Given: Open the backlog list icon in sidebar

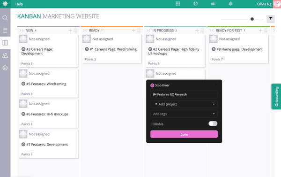Looking at the screenshot, I should (x=5, y=31).
